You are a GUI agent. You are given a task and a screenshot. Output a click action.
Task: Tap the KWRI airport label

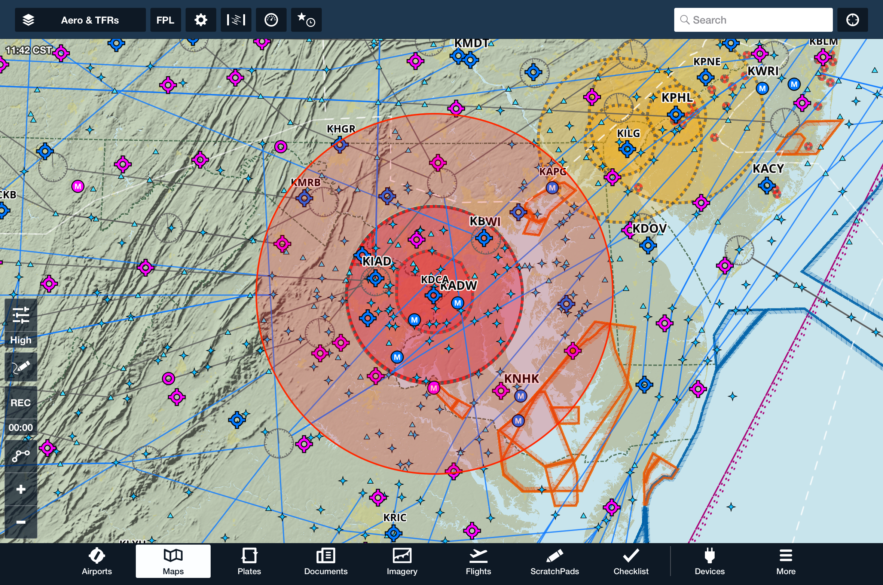(763, 71)
